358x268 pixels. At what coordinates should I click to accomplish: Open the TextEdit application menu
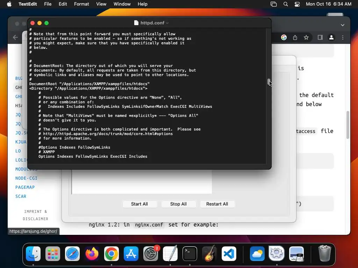pos(28,4)
